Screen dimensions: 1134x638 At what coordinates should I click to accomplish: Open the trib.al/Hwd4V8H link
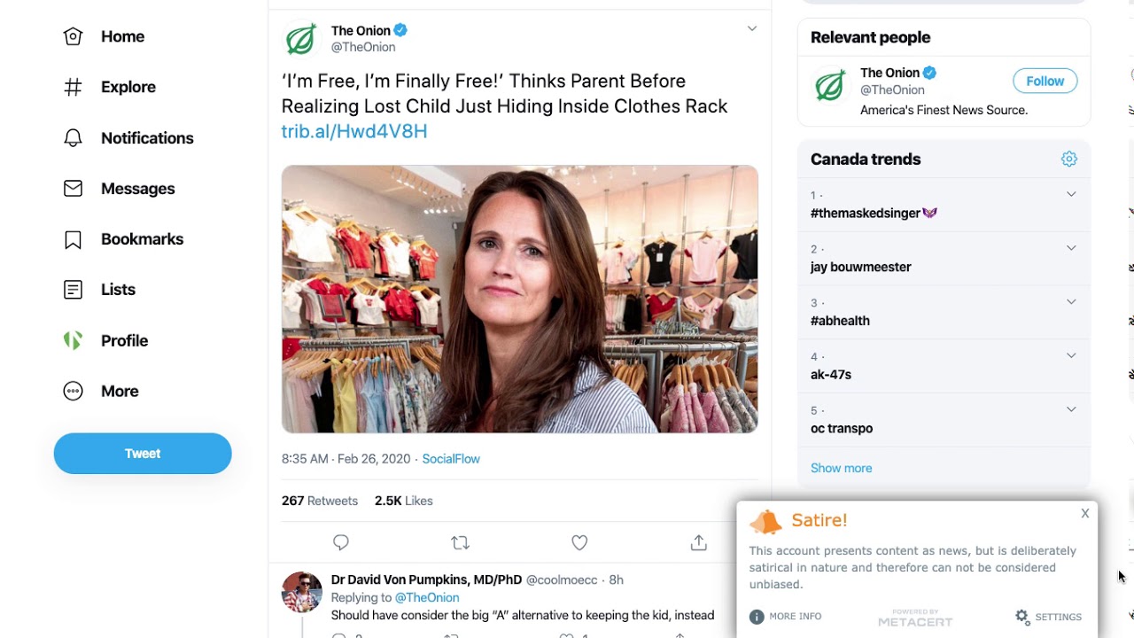point(354,131)
